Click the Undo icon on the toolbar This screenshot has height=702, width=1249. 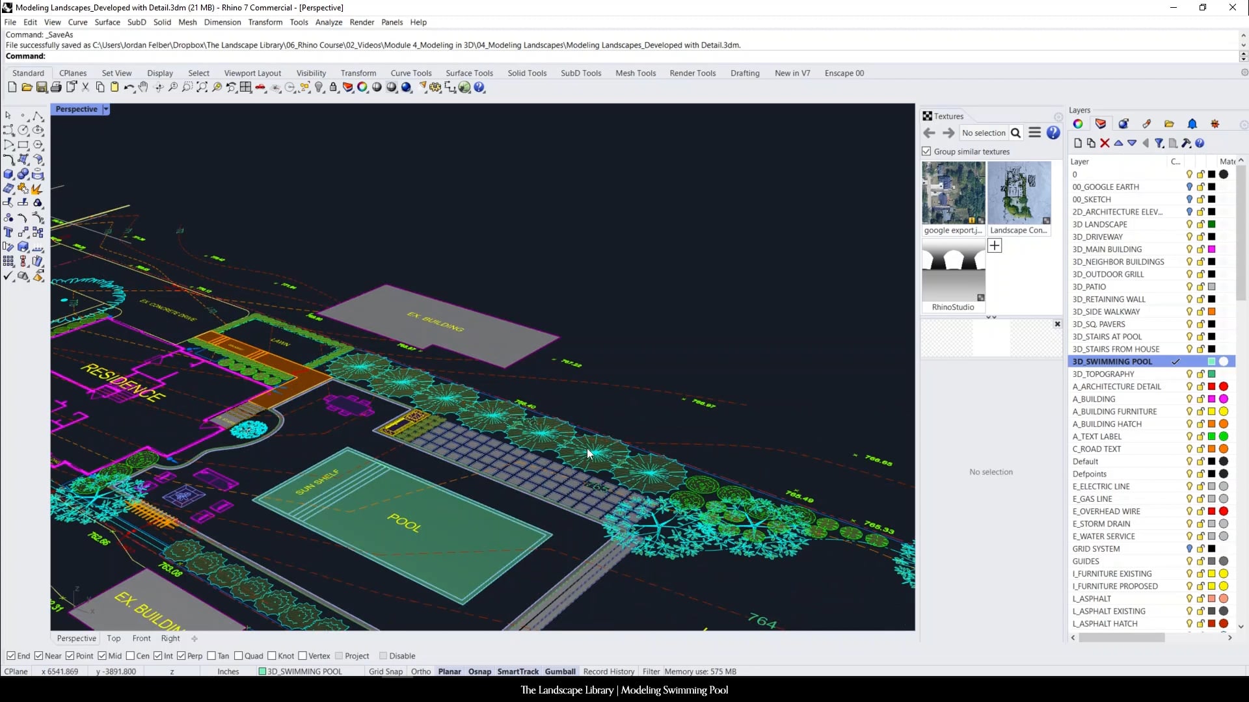click(x=129, y=88)
